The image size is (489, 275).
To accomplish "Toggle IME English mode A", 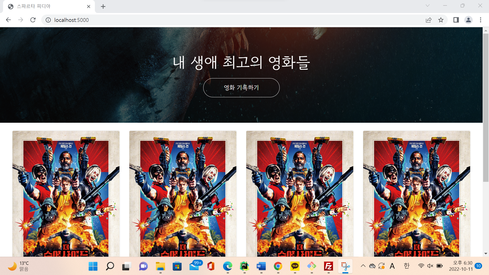I will (x=392, y=266).
